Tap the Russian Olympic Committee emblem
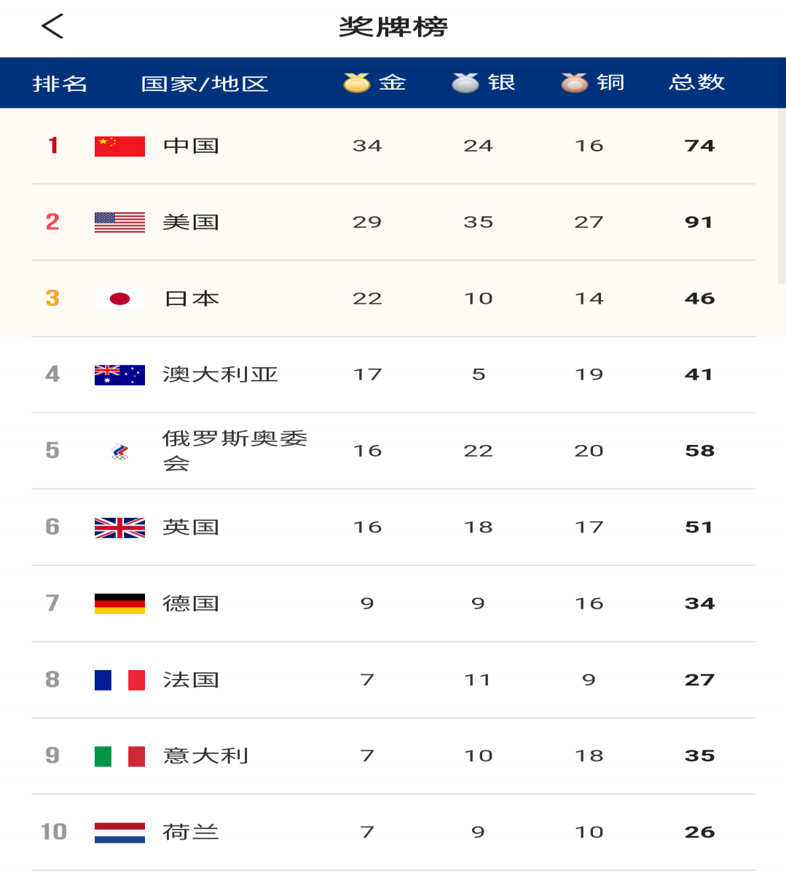This screenshot has width=786, height=874. tap(120, 452)
